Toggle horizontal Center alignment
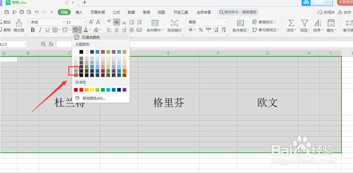This screenshot has width=353, height=173. pos(117,30)
